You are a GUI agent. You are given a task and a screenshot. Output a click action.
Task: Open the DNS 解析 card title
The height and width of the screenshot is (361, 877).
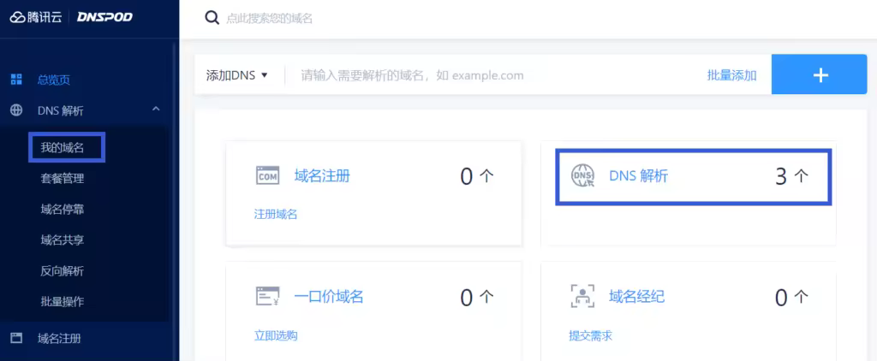coord(638,176)
